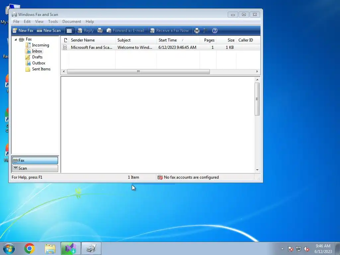The image size is (340, 255).
Task: Open the Tools menu
Action: 53,22
